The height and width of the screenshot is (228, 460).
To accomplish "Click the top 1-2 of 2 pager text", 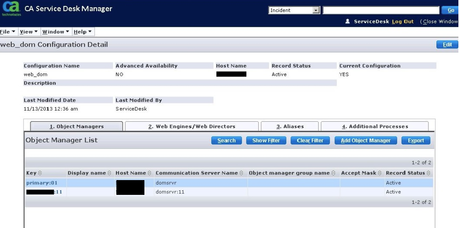I will click(421, 163).
